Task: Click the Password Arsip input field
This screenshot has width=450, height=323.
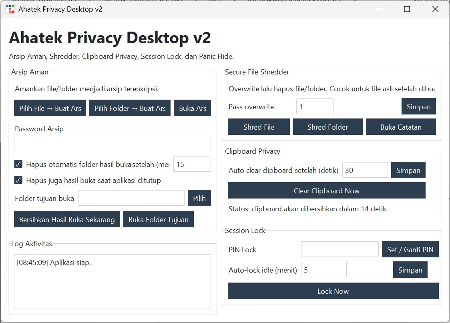Action: (112, 143)
